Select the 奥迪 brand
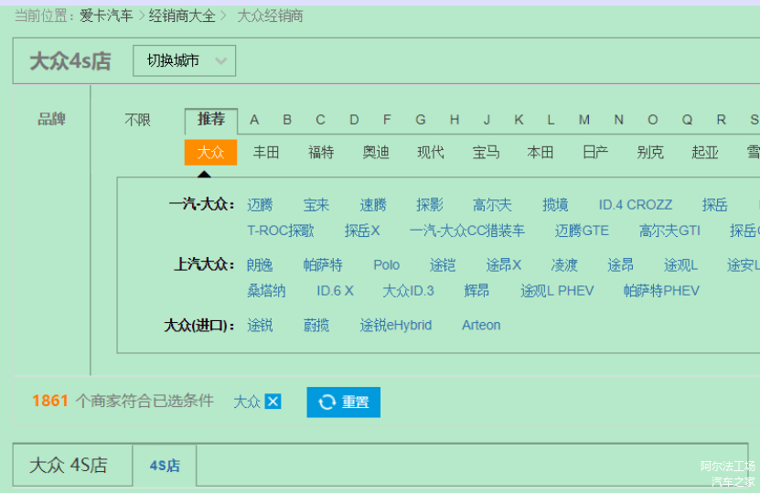The height and width of the screenshot is (494, 760). [x=376, y=153]
